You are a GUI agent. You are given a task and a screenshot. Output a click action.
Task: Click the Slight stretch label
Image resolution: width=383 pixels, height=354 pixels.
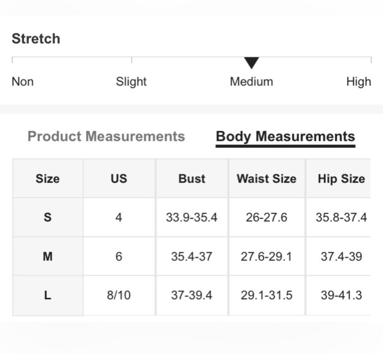pyautogui.click(x=131, y=82)
